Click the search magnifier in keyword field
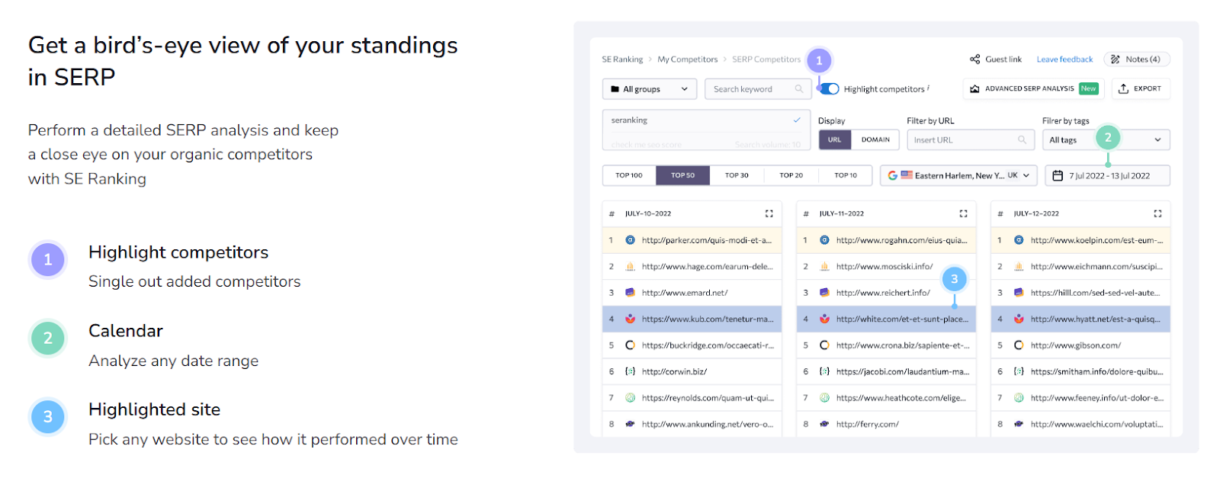 click(x=799, y=89)
